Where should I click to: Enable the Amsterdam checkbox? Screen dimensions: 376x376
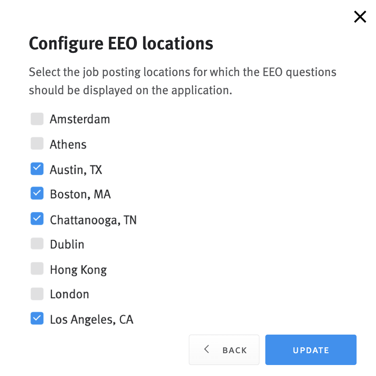click(x=37, y=119)
